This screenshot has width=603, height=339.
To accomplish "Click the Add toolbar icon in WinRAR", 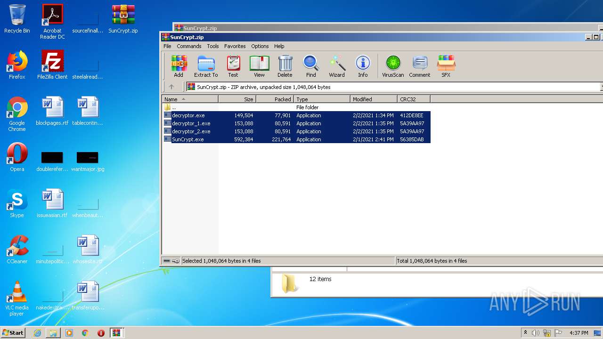I will coord(179,66).
